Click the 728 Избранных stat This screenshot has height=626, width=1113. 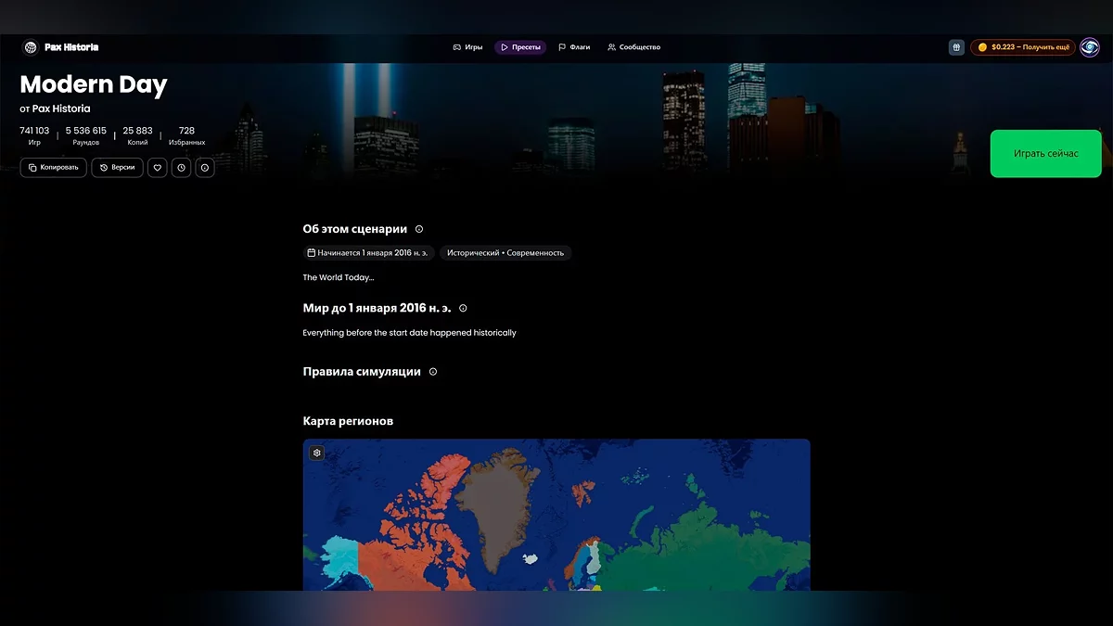[x=186, y=136]
